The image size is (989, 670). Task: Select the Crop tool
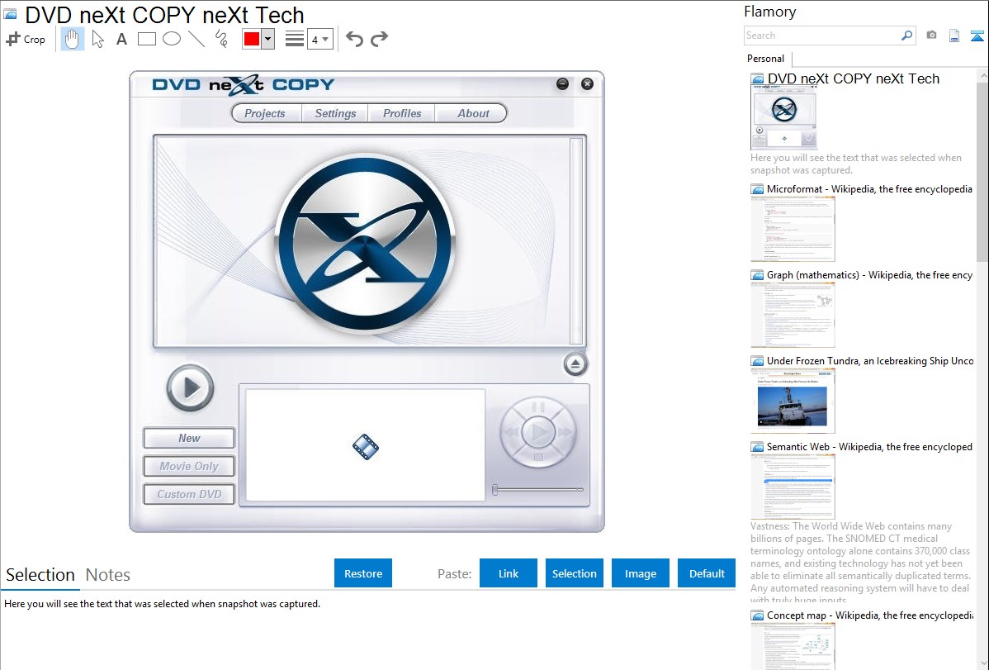point(26,39)
